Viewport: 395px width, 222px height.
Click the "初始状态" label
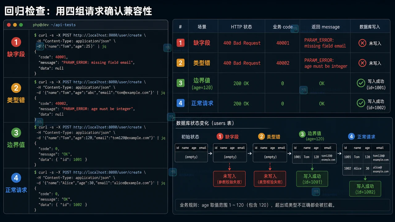point(190,137)
